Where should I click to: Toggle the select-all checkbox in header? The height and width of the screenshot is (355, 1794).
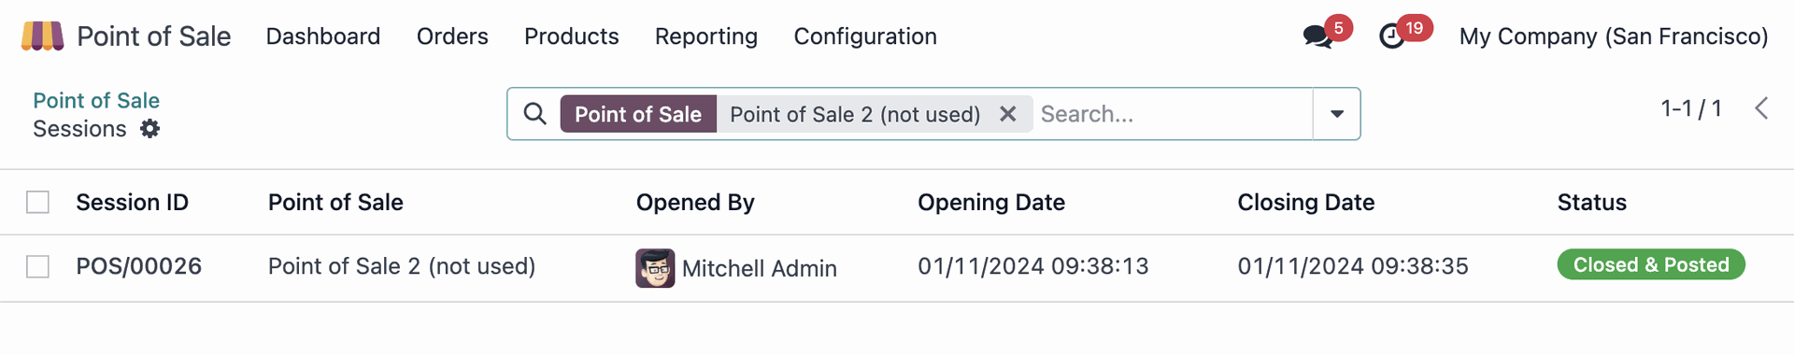(37, 202)
